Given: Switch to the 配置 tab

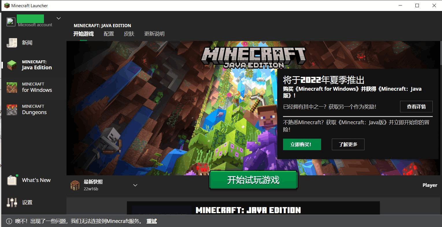Looking at the screenshot, I should click(x=109, y=34).
